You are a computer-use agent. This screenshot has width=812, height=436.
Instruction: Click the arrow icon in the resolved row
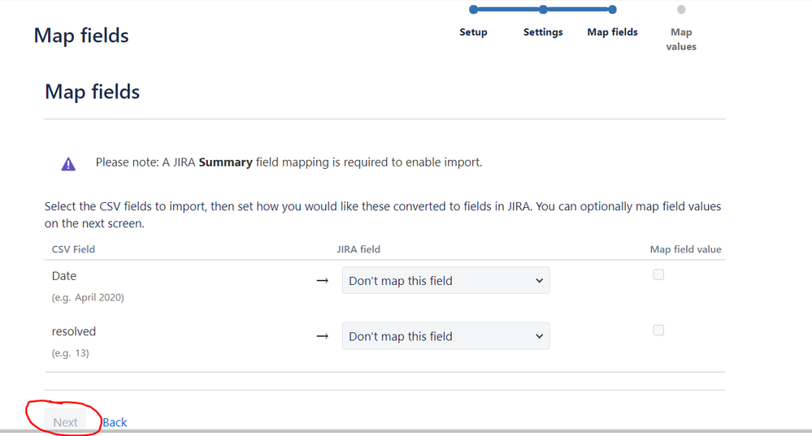coord(322,336)
